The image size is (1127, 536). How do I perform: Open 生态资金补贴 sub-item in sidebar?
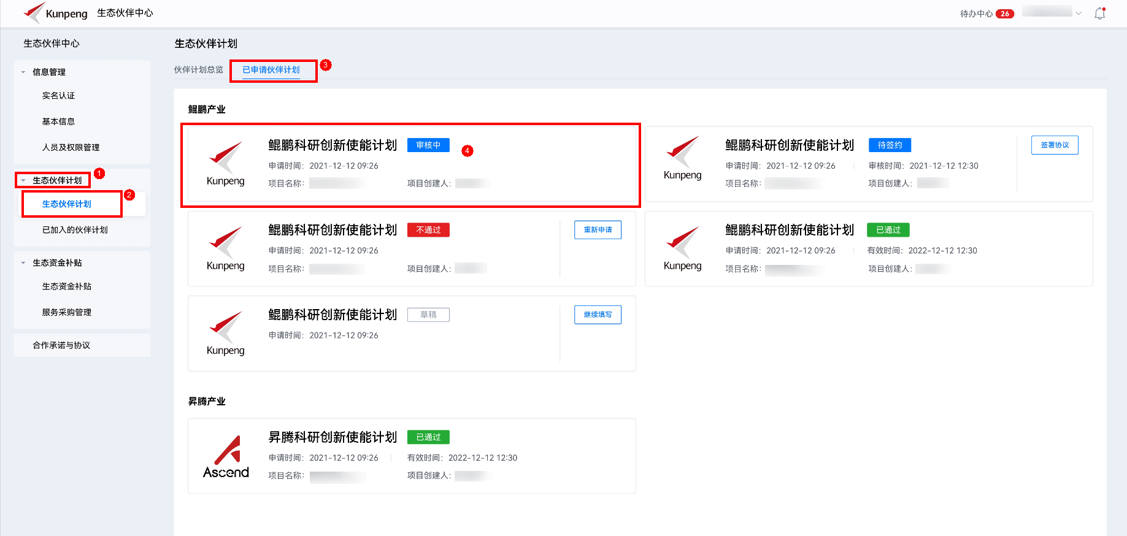pyautogui.click(x=66, y=286)
